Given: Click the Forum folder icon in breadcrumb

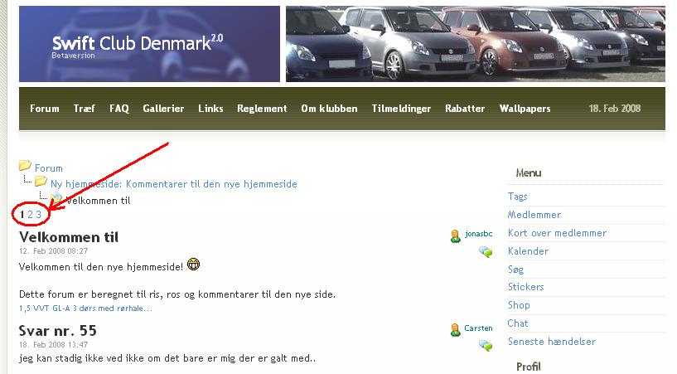Looking at the screenshot, I should [25, 166].
